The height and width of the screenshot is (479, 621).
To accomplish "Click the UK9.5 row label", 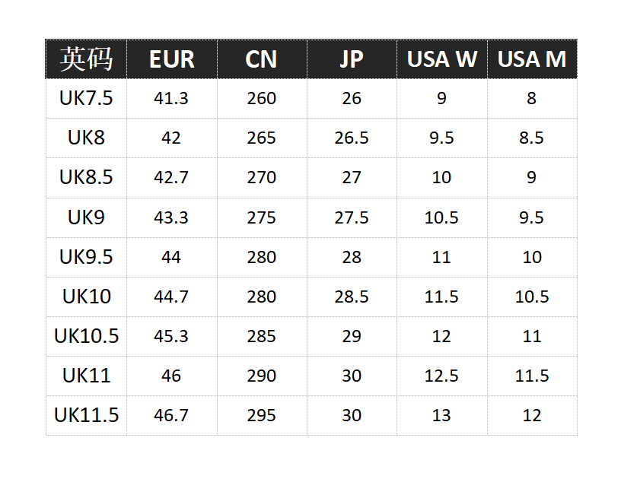I will (86, 257).
